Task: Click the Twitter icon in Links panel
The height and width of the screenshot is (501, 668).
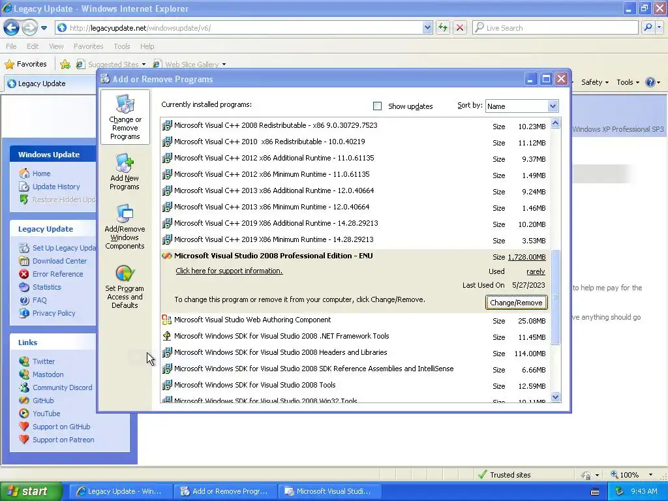Action: tap(24, 361)
